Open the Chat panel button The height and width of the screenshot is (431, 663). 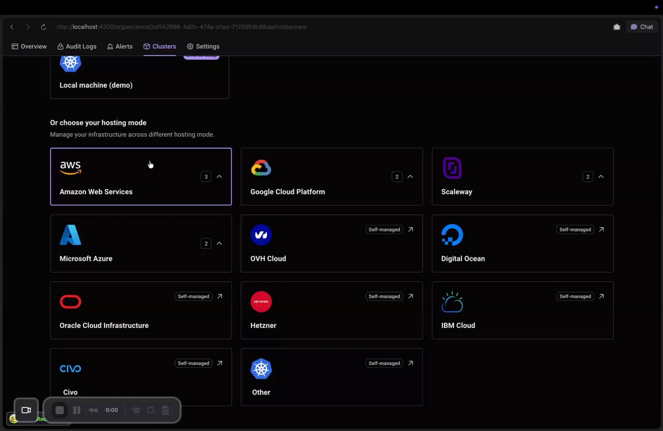[642, 27]
